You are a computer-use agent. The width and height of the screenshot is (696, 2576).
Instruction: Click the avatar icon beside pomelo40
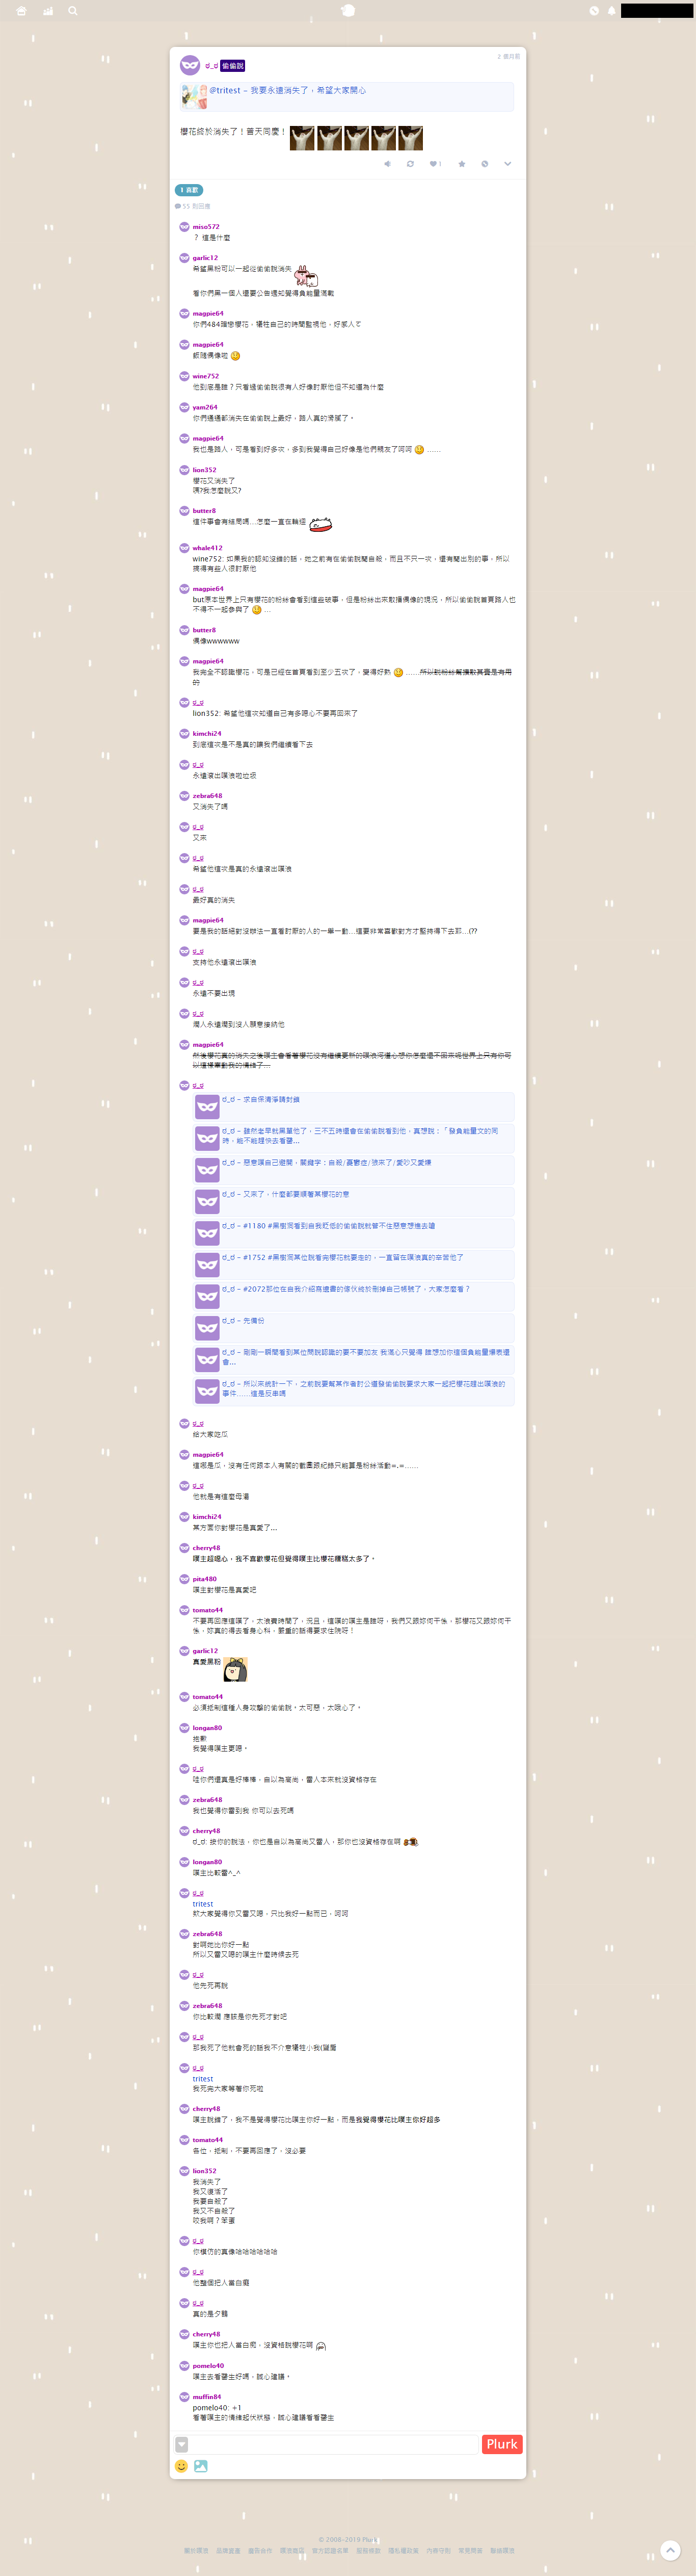(184, 2365)
